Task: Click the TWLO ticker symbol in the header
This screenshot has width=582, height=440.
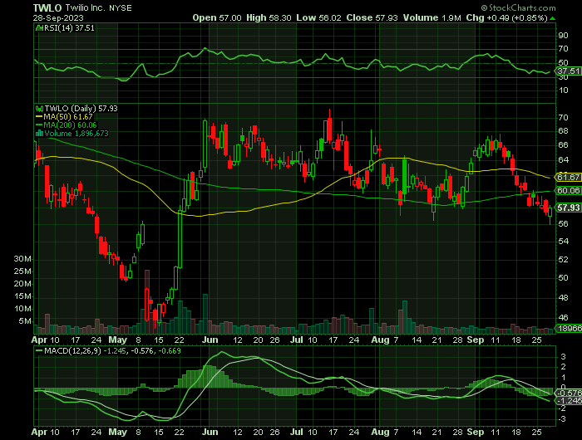Action: tap(47, 7)
